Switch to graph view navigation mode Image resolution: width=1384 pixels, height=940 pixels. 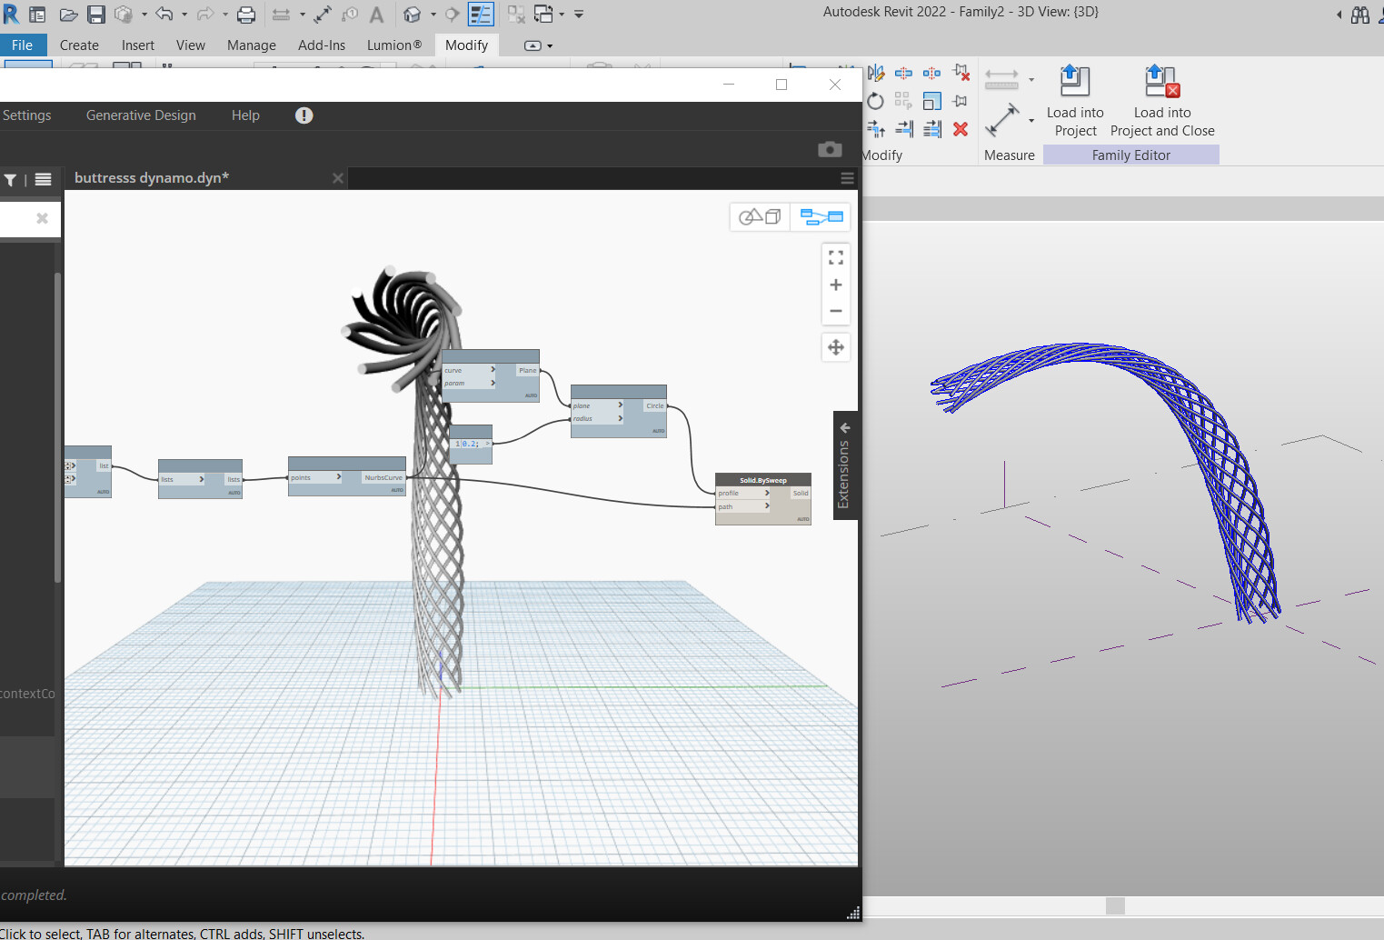click(821, 216)
